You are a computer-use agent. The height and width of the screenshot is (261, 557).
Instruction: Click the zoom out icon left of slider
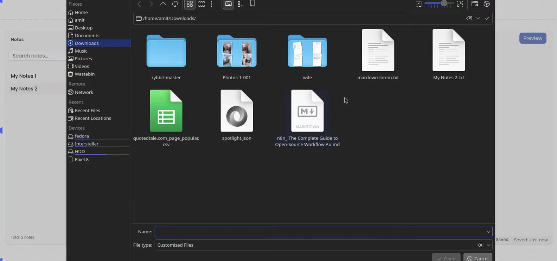pyautogui.click(x=418, y=4)
